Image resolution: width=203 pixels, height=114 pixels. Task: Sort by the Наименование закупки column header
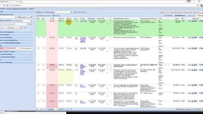pyautogui.click(x=126, y=19)
